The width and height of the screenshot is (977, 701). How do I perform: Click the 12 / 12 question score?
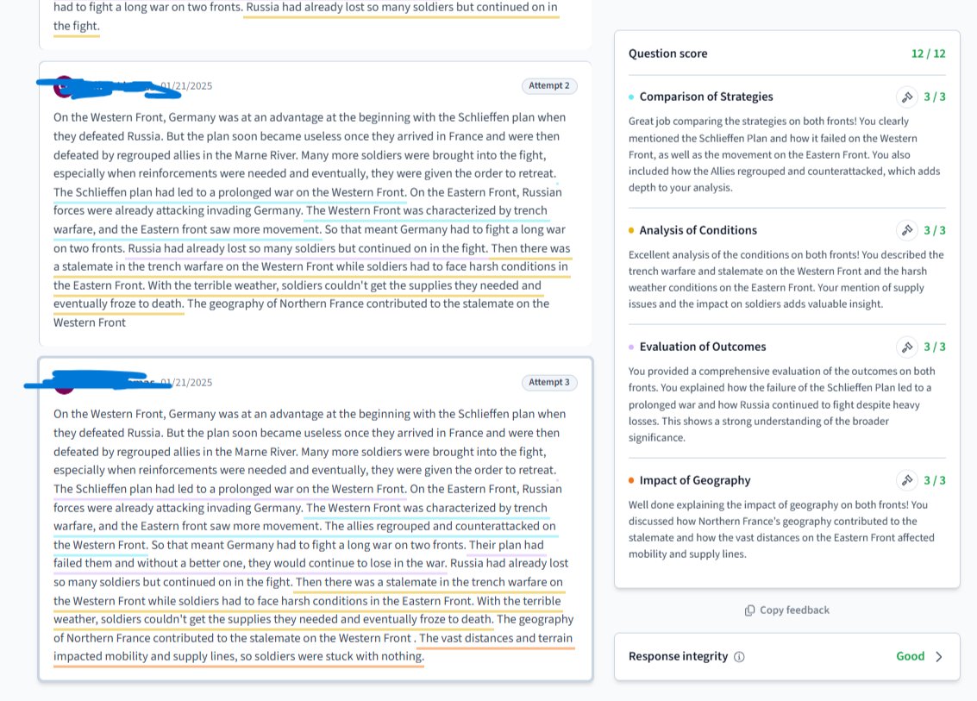929,53
